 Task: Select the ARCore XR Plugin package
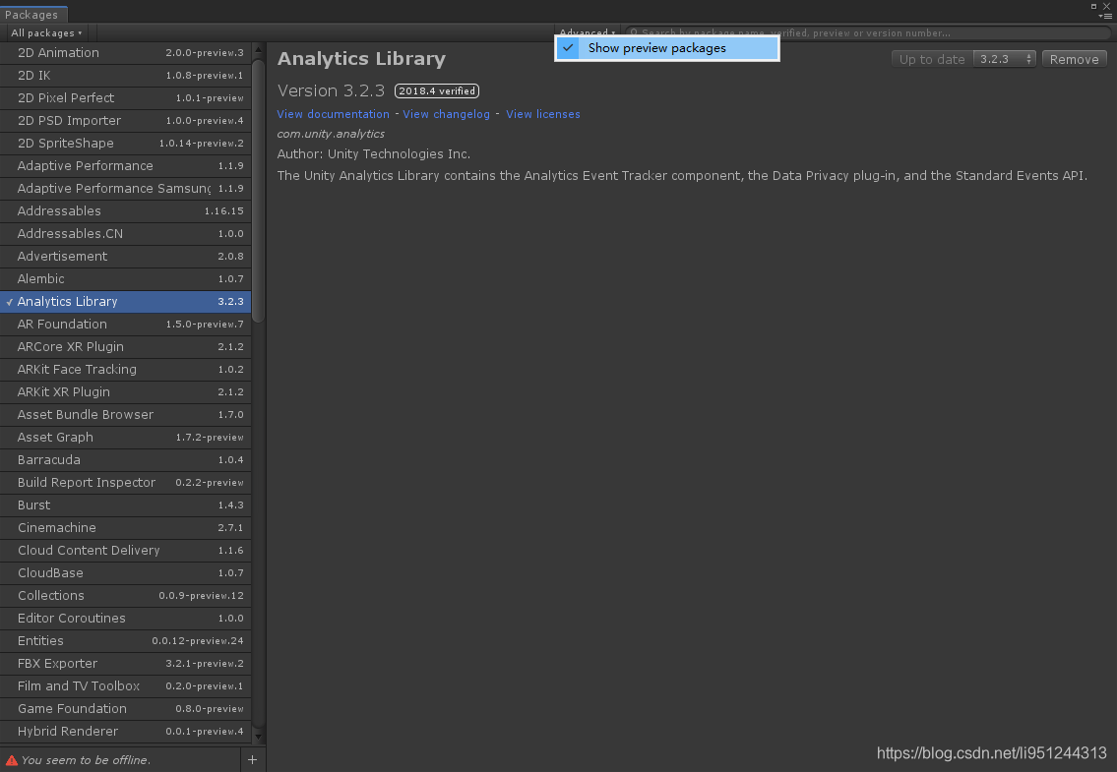coord(125,347)
